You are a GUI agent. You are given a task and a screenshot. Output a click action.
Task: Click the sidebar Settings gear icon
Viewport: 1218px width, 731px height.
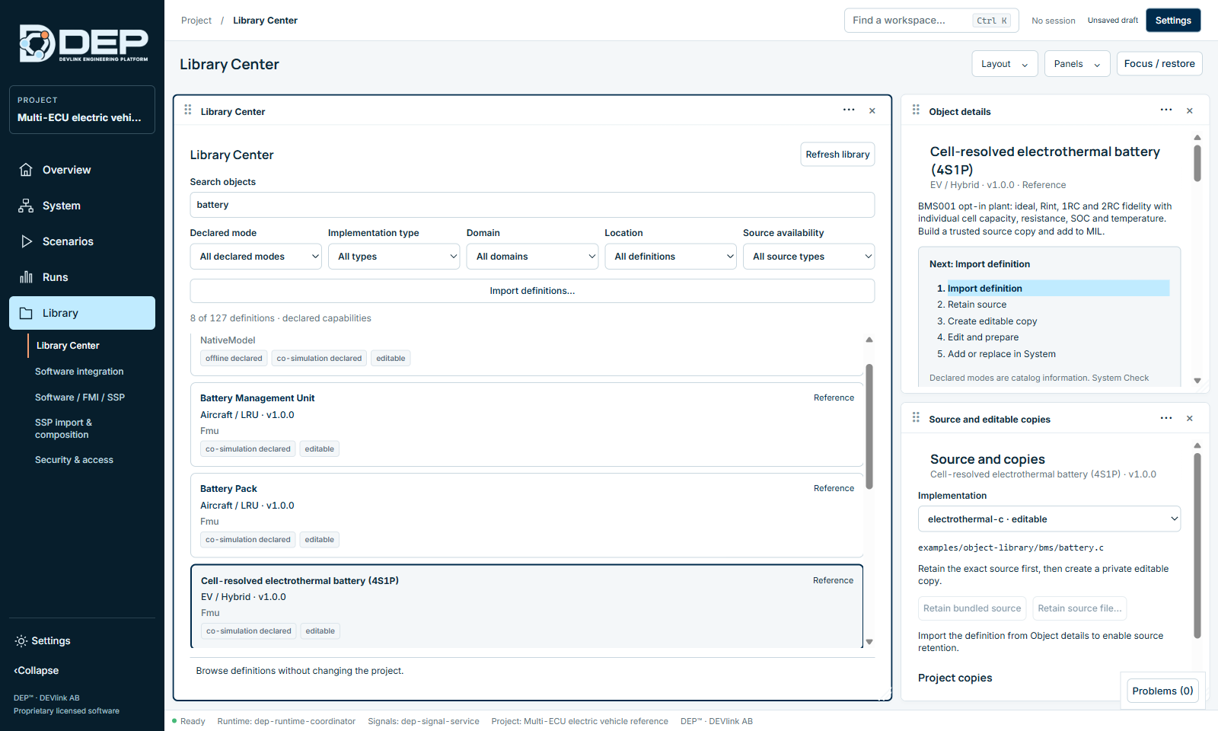point(21,641)
